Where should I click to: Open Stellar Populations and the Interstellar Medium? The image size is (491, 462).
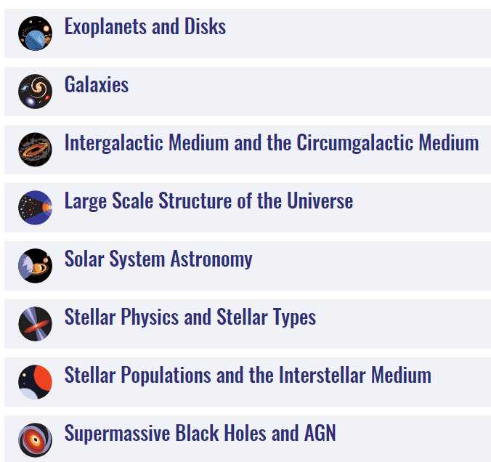point(248,376)
